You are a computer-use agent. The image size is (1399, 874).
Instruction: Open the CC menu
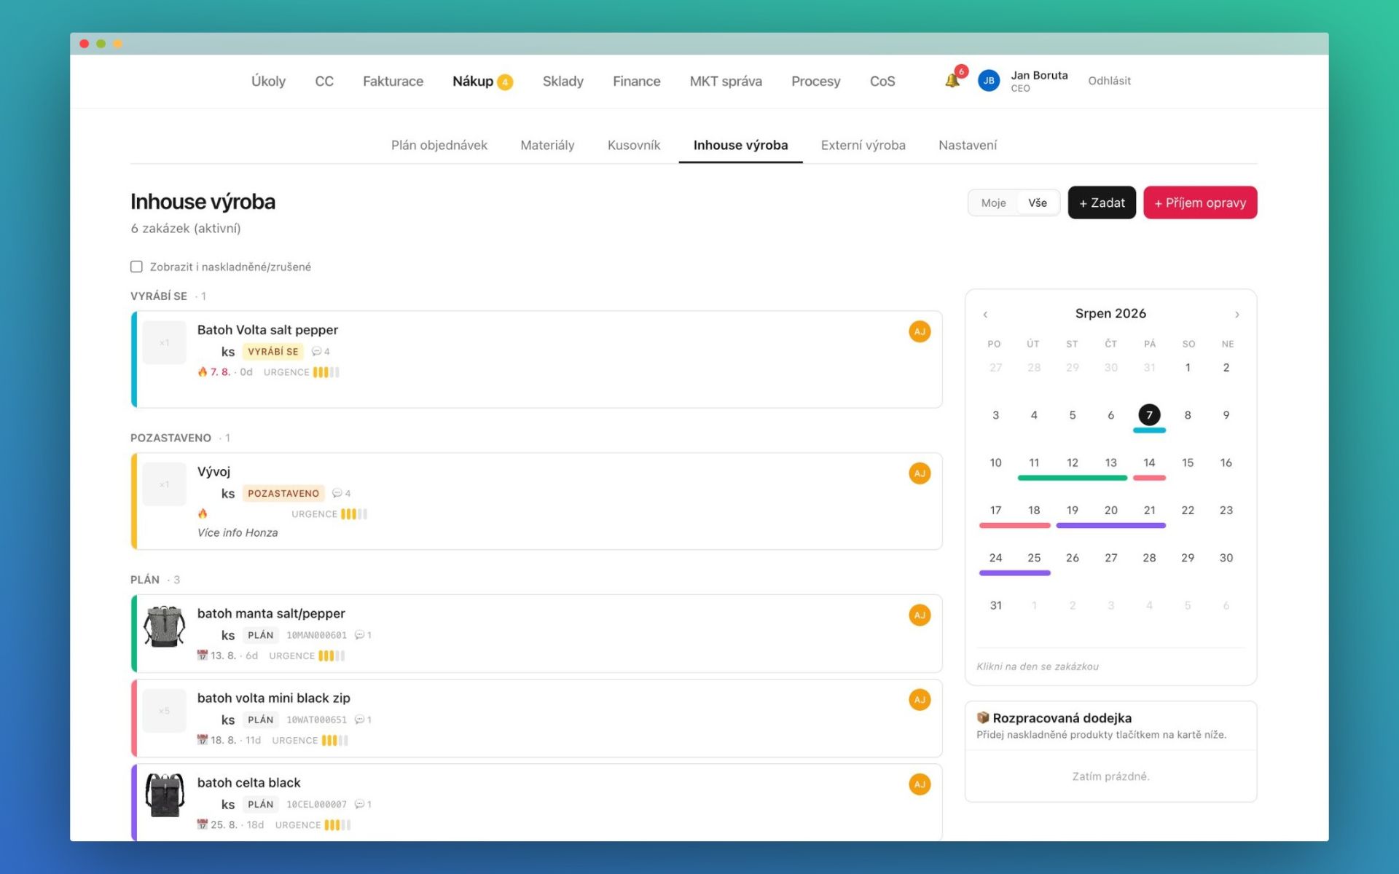324,82
